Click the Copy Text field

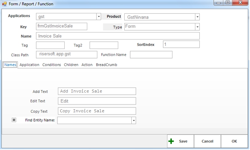coord(97,111)
